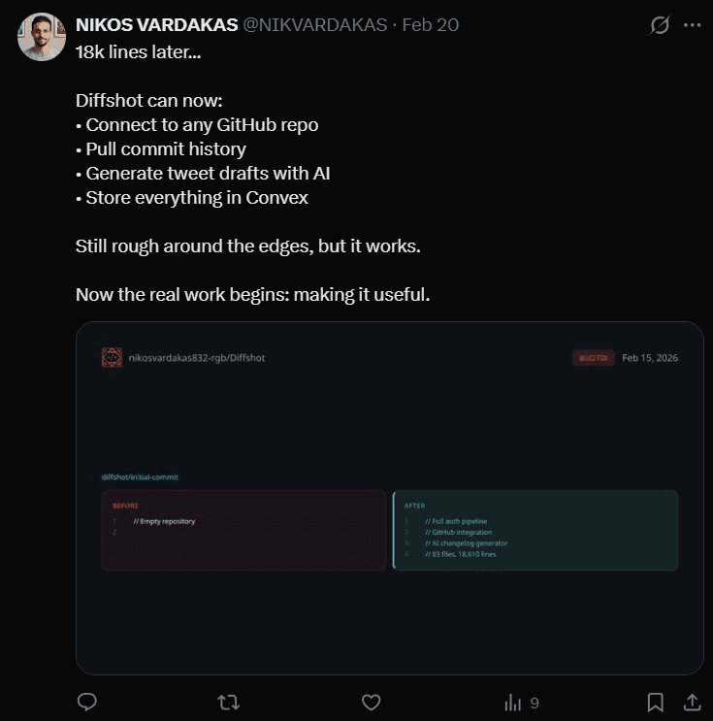Image resolution: width=713 pixels, height=721 pixels.
Task: Repost using the retweet arrows icon
Action: point(229,703)
